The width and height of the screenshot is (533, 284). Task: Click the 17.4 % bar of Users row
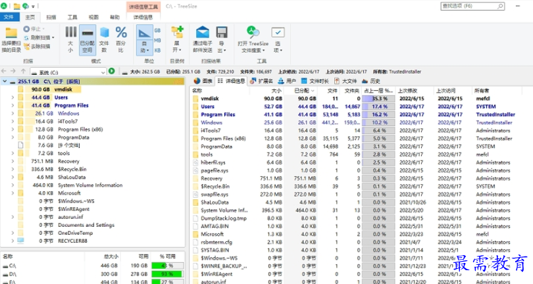tap(378, 106)
